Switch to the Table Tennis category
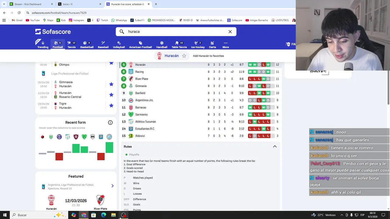Viewport: 390px width, 219px height. 179,45
